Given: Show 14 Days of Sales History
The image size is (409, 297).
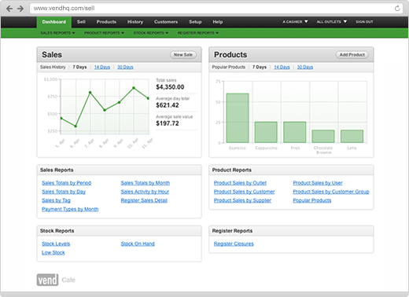Looking at the screenshot, I should pos(102,67).
